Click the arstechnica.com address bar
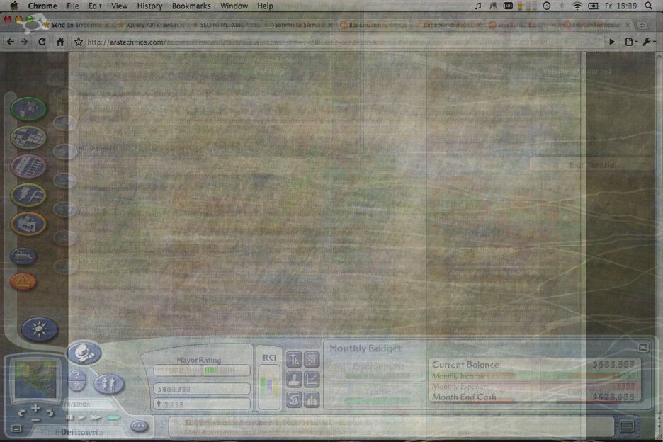Screen dimensions: 663x442 345,42
